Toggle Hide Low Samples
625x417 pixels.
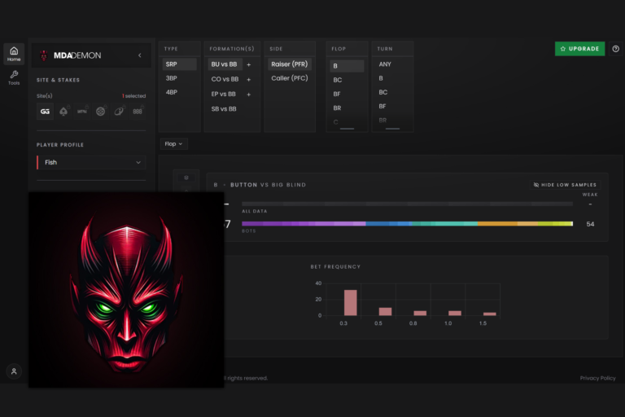click(x=565, y=185)
